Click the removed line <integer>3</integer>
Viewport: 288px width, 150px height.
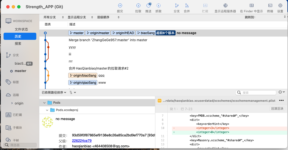pyautogui.click(x=213, y=128)
